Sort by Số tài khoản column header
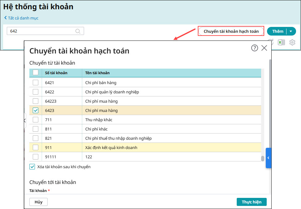301x209 pixels. 56,73
